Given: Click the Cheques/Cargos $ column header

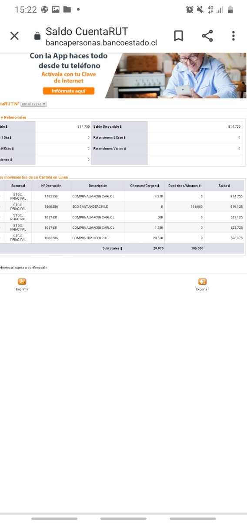Looking at the screenshot, I should 145,186.
